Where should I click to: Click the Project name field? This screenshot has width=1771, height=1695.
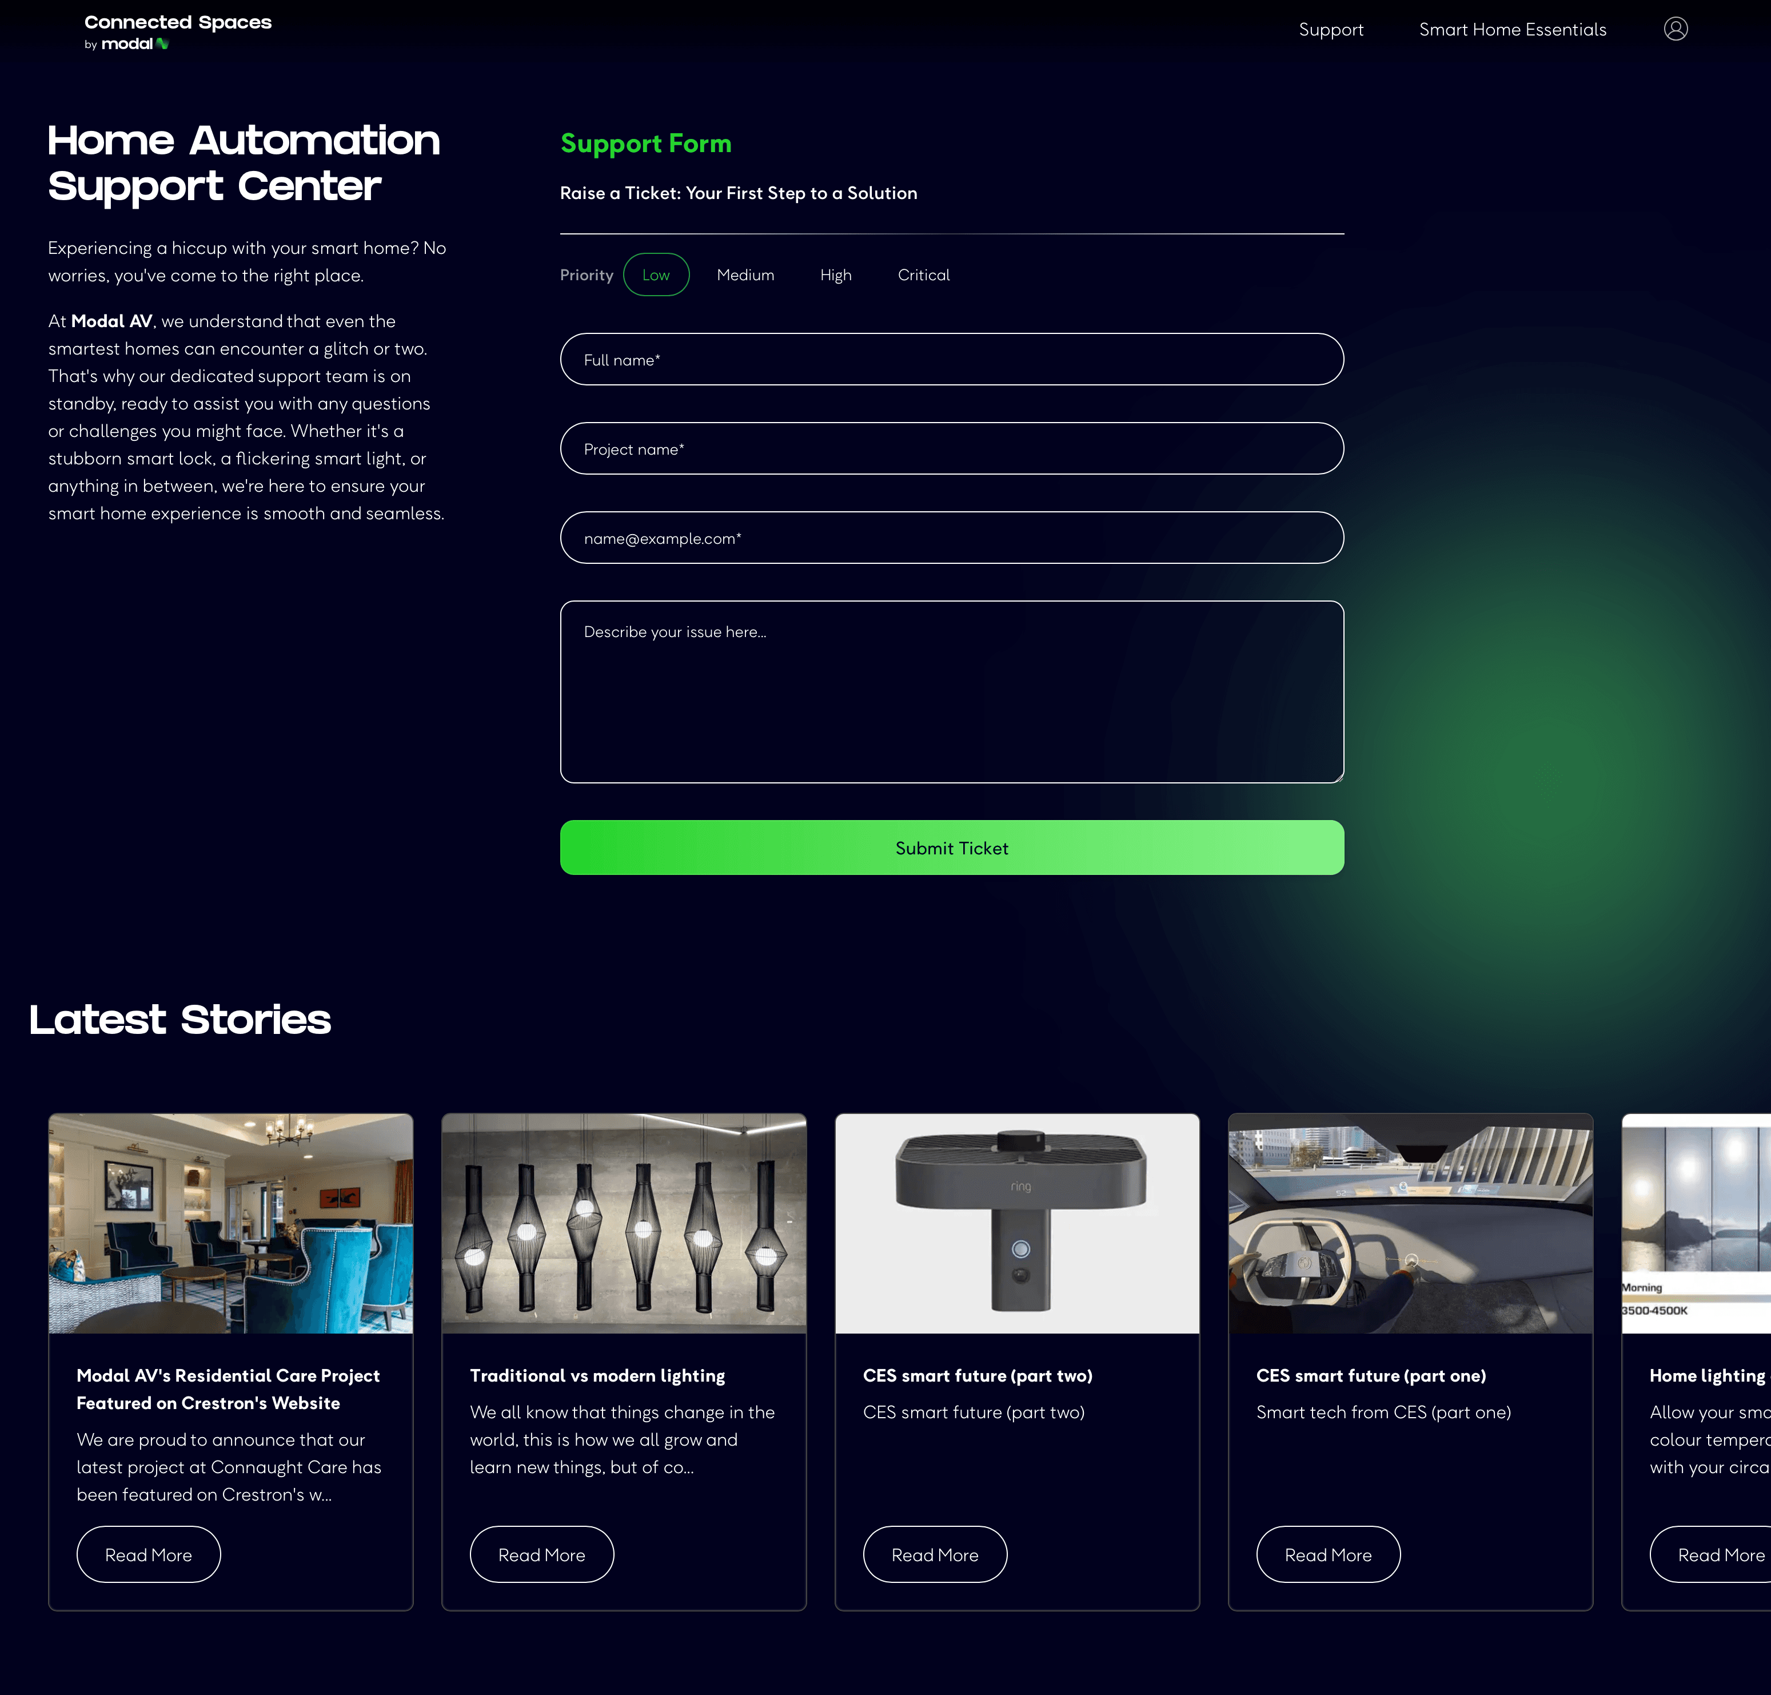(x=951, y=449)
